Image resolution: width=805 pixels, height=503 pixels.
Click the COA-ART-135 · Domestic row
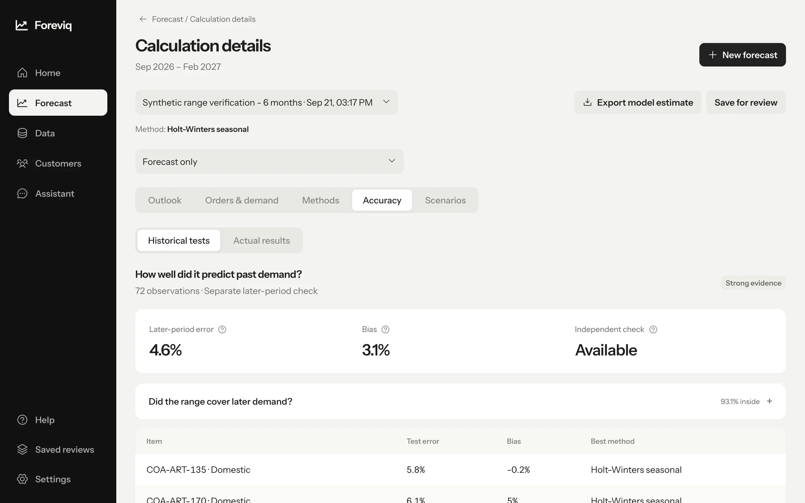[461, 469]
